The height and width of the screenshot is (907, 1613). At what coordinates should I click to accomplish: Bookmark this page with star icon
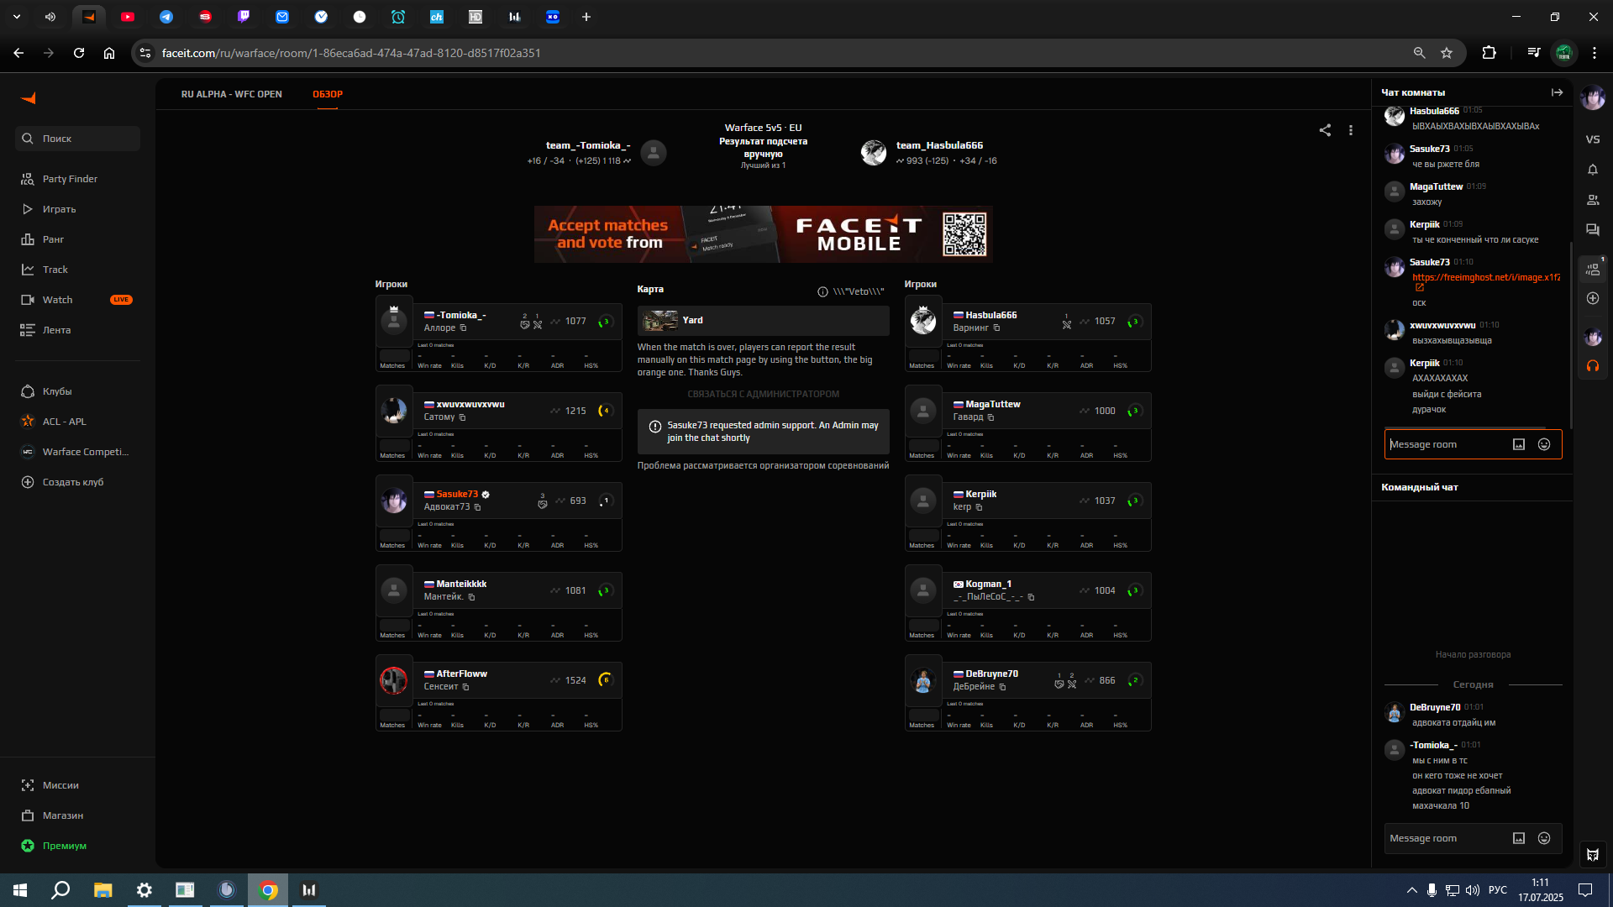[x=1447, y=53]
